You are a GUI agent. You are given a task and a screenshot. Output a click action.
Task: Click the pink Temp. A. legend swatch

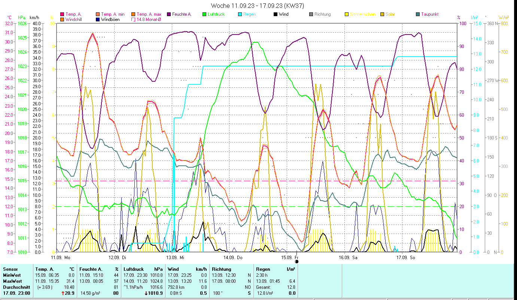click(62, 14)
